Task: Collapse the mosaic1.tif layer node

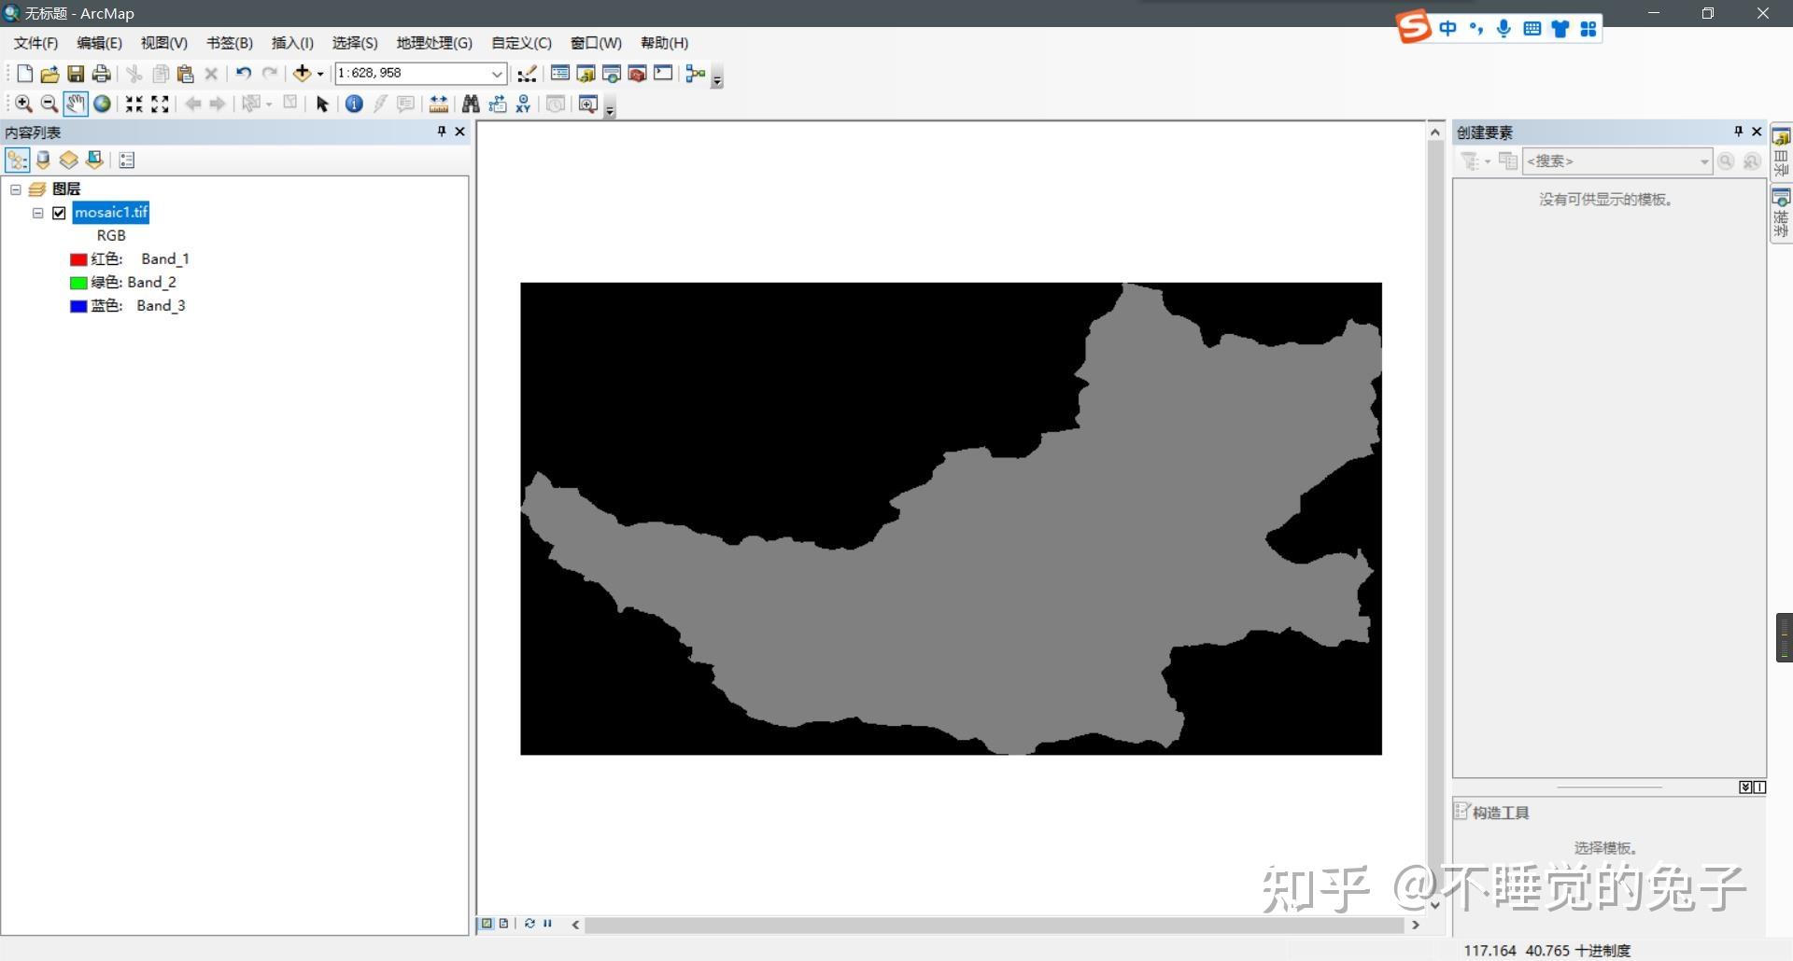Action: (38, 213)
